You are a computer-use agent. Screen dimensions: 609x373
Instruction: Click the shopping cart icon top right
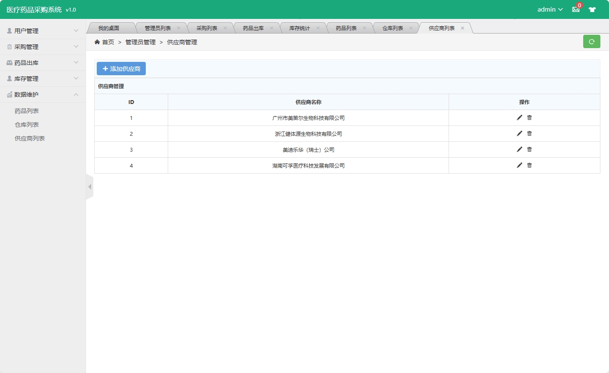coord(593,9)
